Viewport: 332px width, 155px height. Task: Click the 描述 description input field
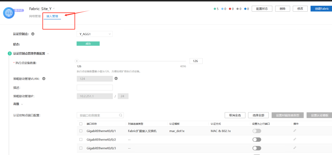click(x=95, y=88)
